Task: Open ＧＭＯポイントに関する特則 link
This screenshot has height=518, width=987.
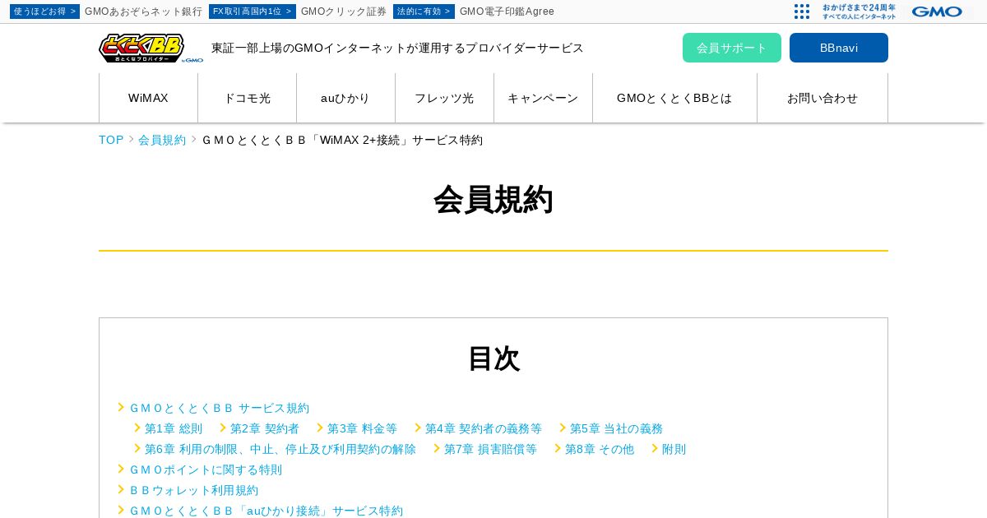Action: (206, 469)
